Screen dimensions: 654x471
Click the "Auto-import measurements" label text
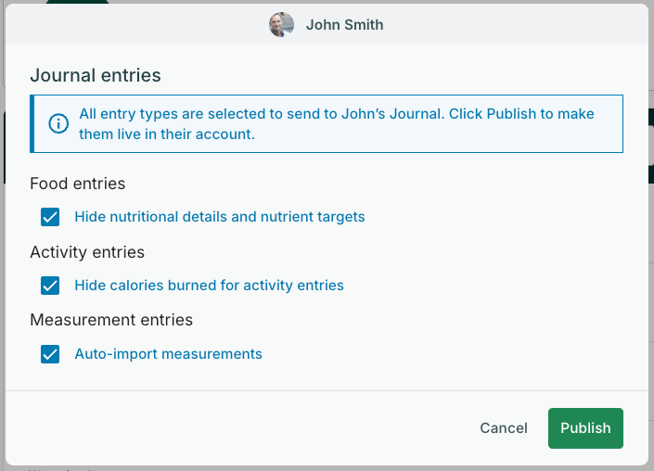pos(168,354)
